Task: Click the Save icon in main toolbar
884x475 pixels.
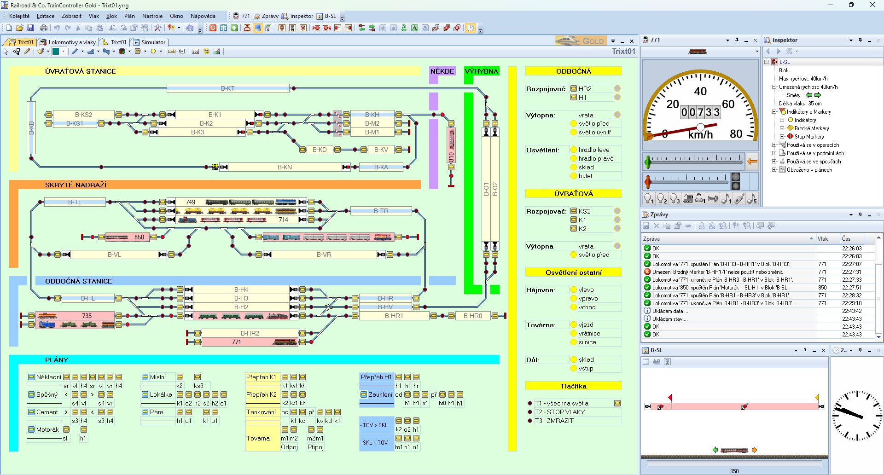Action: (30, 28)
